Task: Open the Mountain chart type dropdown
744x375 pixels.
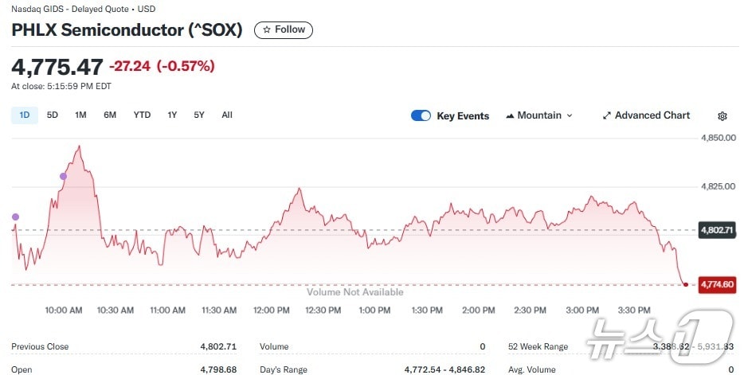Action: coord(539,115)
